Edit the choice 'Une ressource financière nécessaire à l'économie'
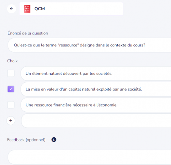171x165 pixels. (x=96, y=105)
